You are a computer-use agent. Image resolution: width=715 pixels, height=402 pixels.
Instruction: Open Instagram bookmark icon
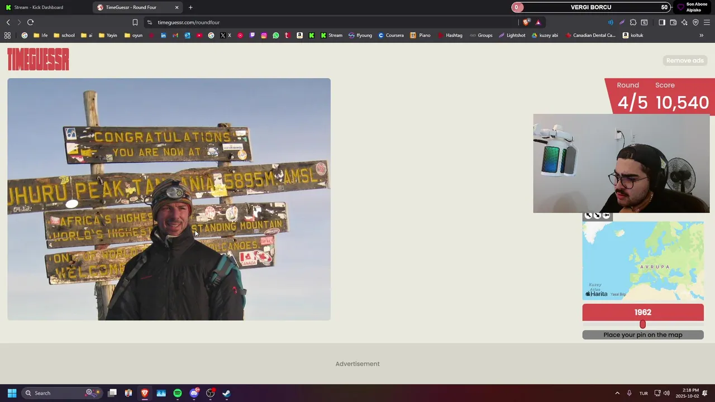point(264,35)
